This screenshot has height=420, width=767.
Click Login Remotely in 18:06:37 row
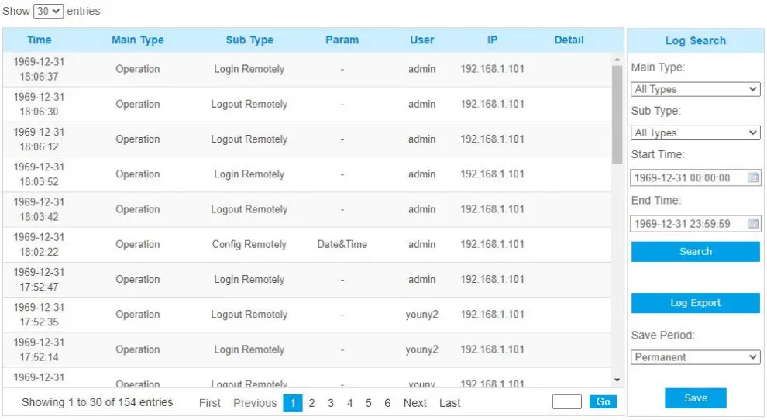[x=249, y=69]
